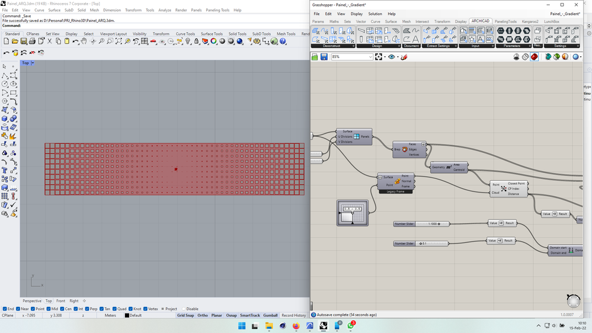Save the Rhino model with the floppy icon
Image resolution: width=592 pixels, height=333 pixels.
(24, 41)
